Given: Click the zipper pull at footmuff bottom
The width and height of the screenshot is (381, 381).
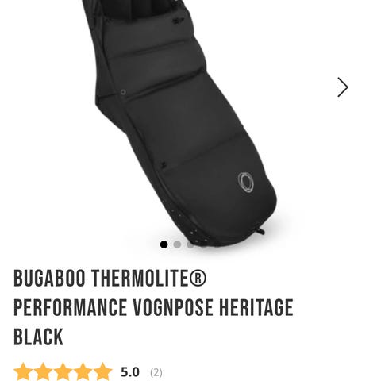Looking at the screenshot, I should coord(260,231).
